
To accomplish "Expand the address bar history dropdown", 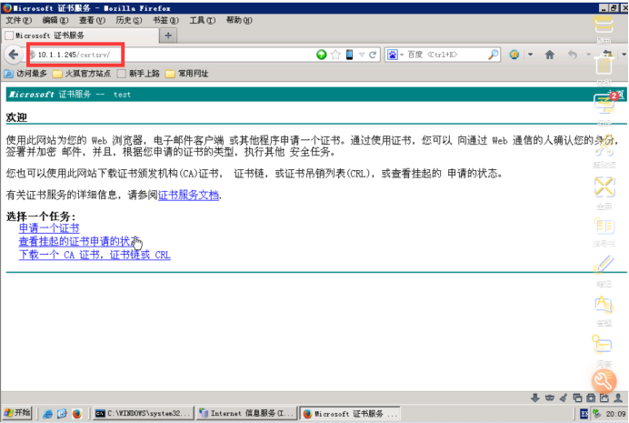I will (x=362, y=55).
